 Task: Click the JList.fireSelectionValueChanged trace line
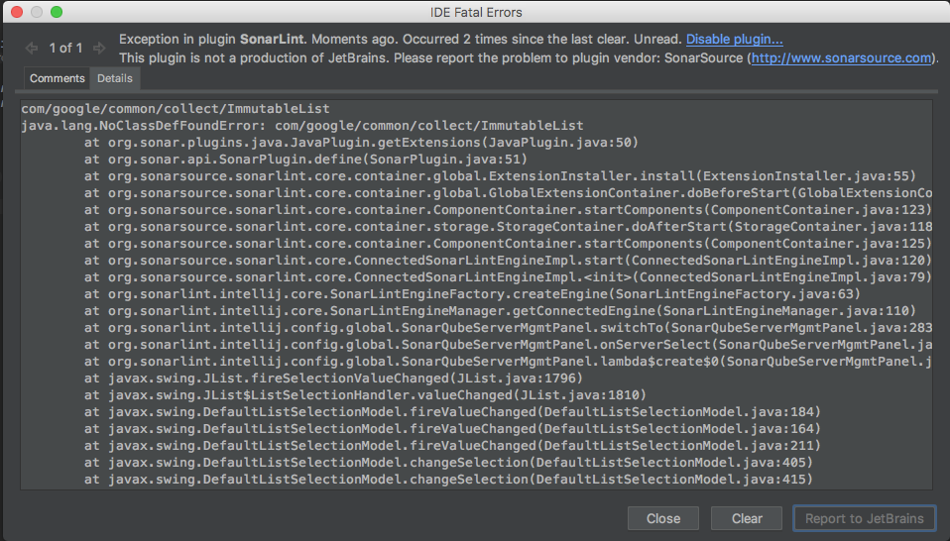tap(333, 379)
